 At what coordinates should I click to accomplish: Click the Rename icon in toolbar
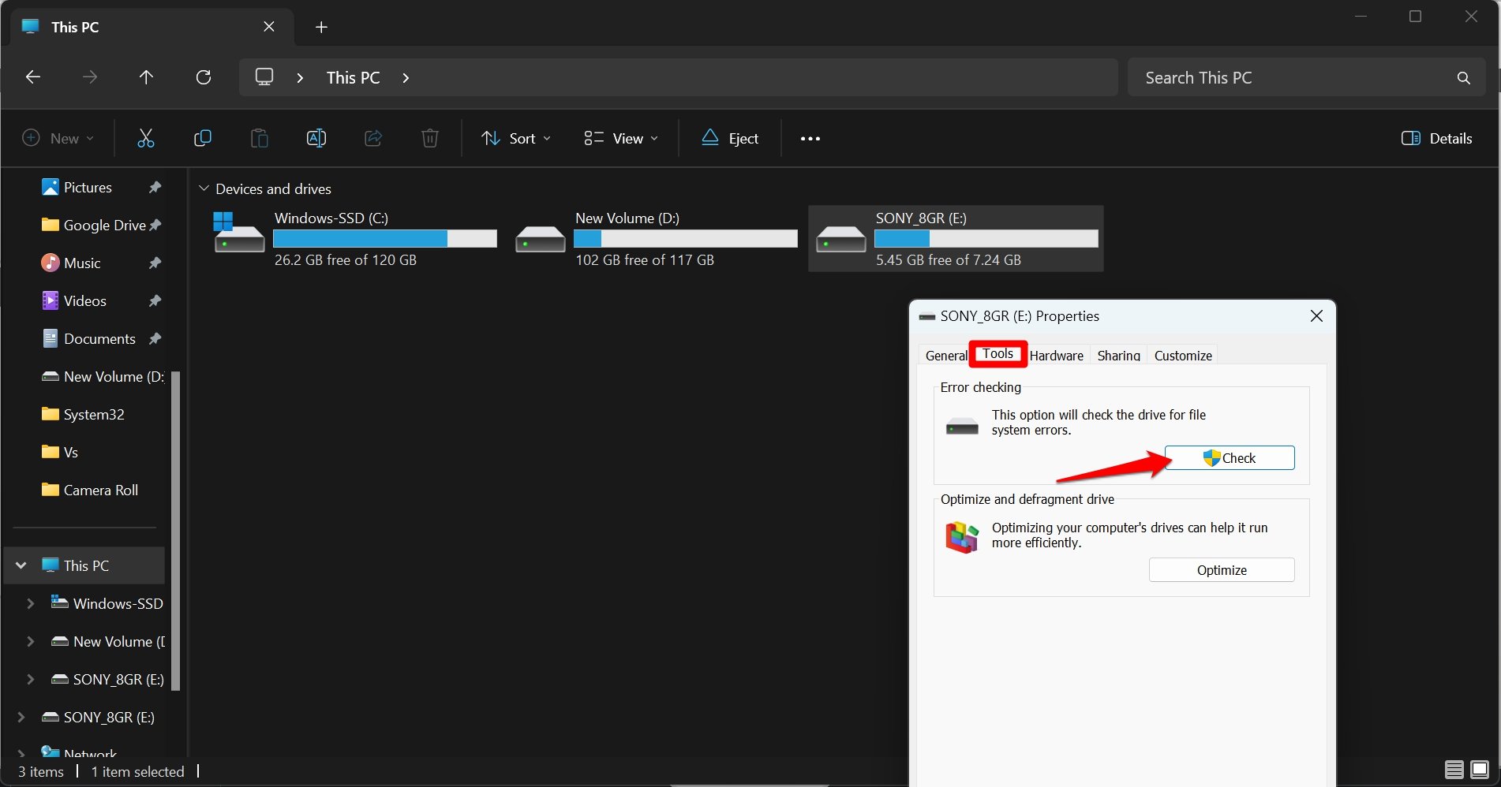316,138
